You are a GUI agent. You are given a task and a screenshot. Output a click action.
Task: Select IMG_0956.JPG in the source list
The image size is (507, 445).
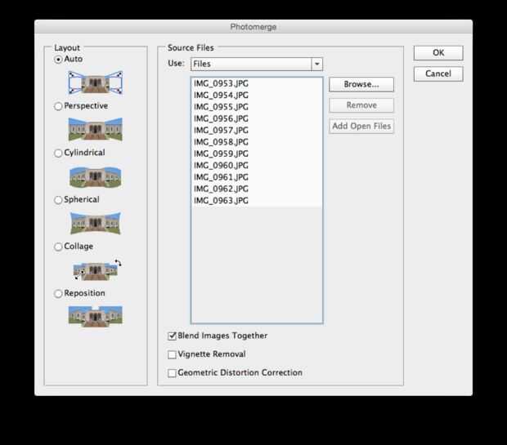pos(257,119)
